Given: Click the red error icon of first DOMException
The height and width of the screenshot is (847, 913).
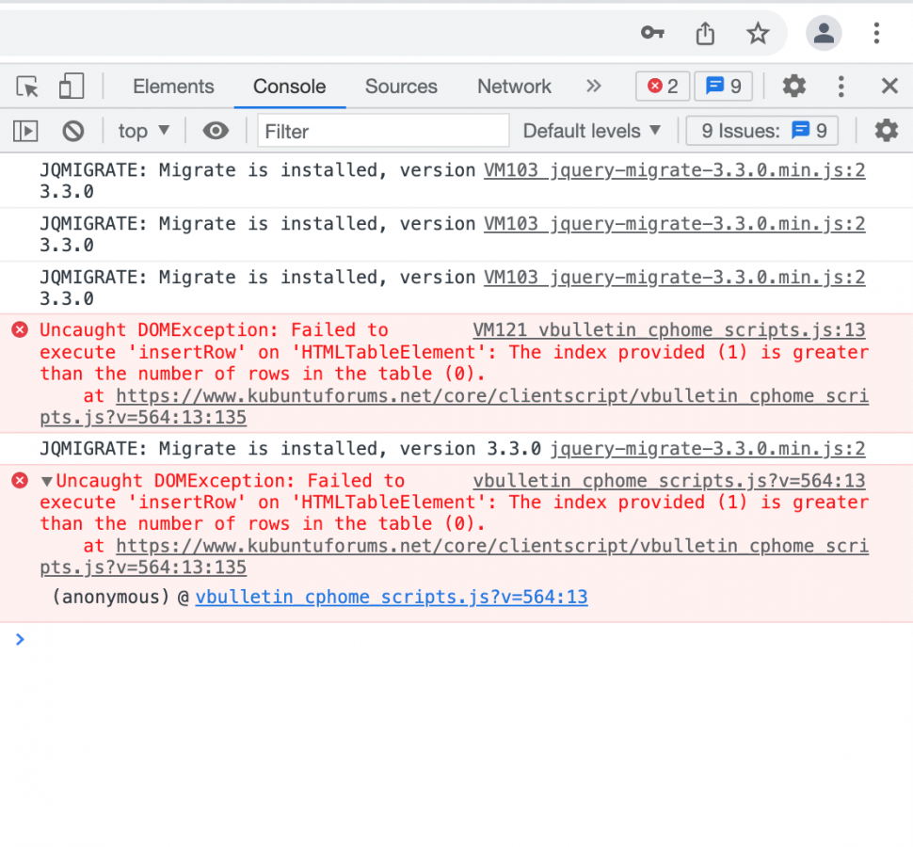Looking at the screenshot, I should click(20, 330).
